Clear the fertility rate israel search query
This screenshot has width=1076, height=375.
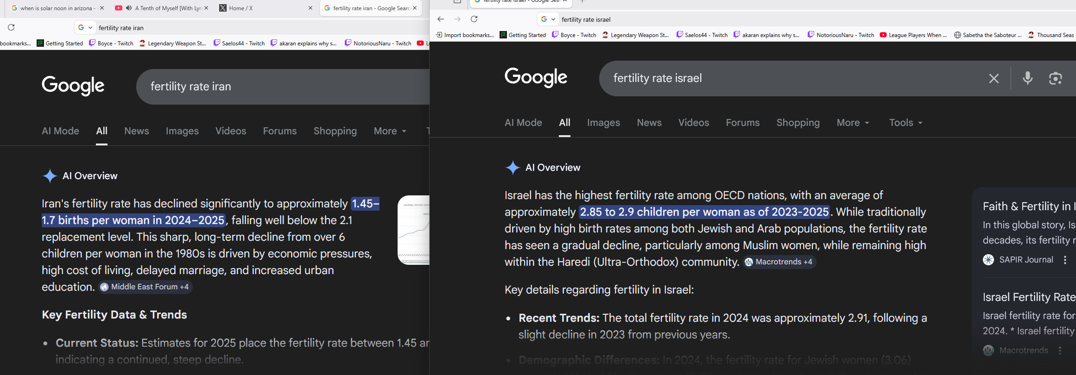pos(994,78)
